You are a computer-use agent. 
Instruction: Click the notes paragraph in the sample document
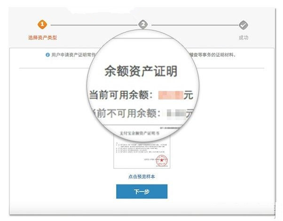click(x=141, y=147)
